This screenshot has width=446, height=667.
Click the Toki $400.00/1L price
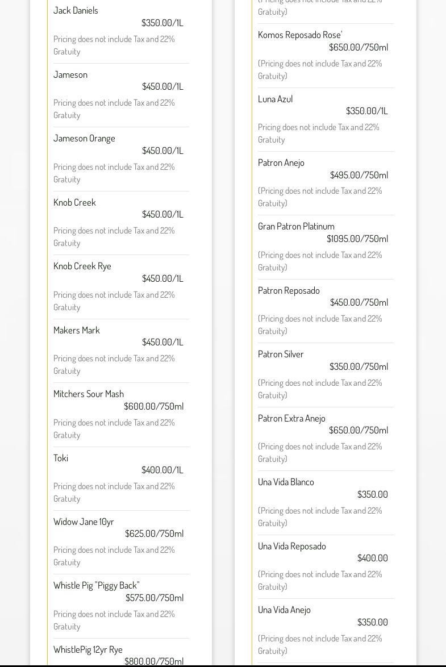[162, 470]
